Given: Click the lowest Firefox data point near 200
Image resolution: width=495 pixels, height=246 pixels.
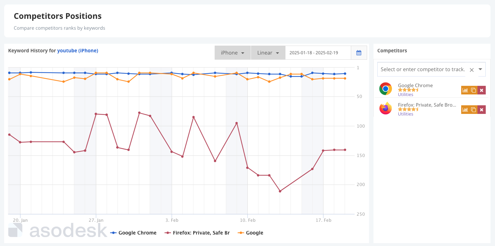Looking at the screenshot, I should 280,191.
